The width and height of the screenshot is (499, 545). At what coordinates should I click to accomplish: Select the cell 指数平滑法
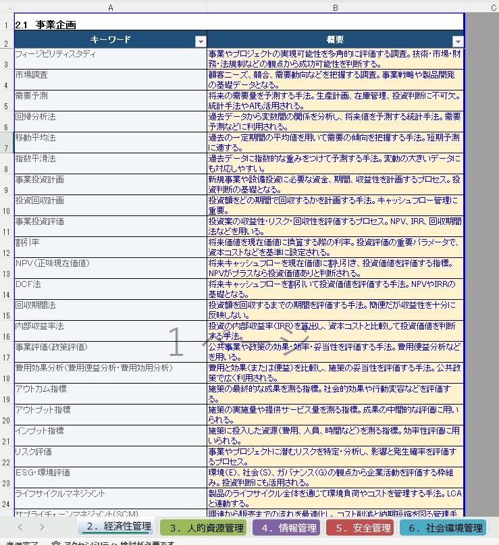point(111,163)
